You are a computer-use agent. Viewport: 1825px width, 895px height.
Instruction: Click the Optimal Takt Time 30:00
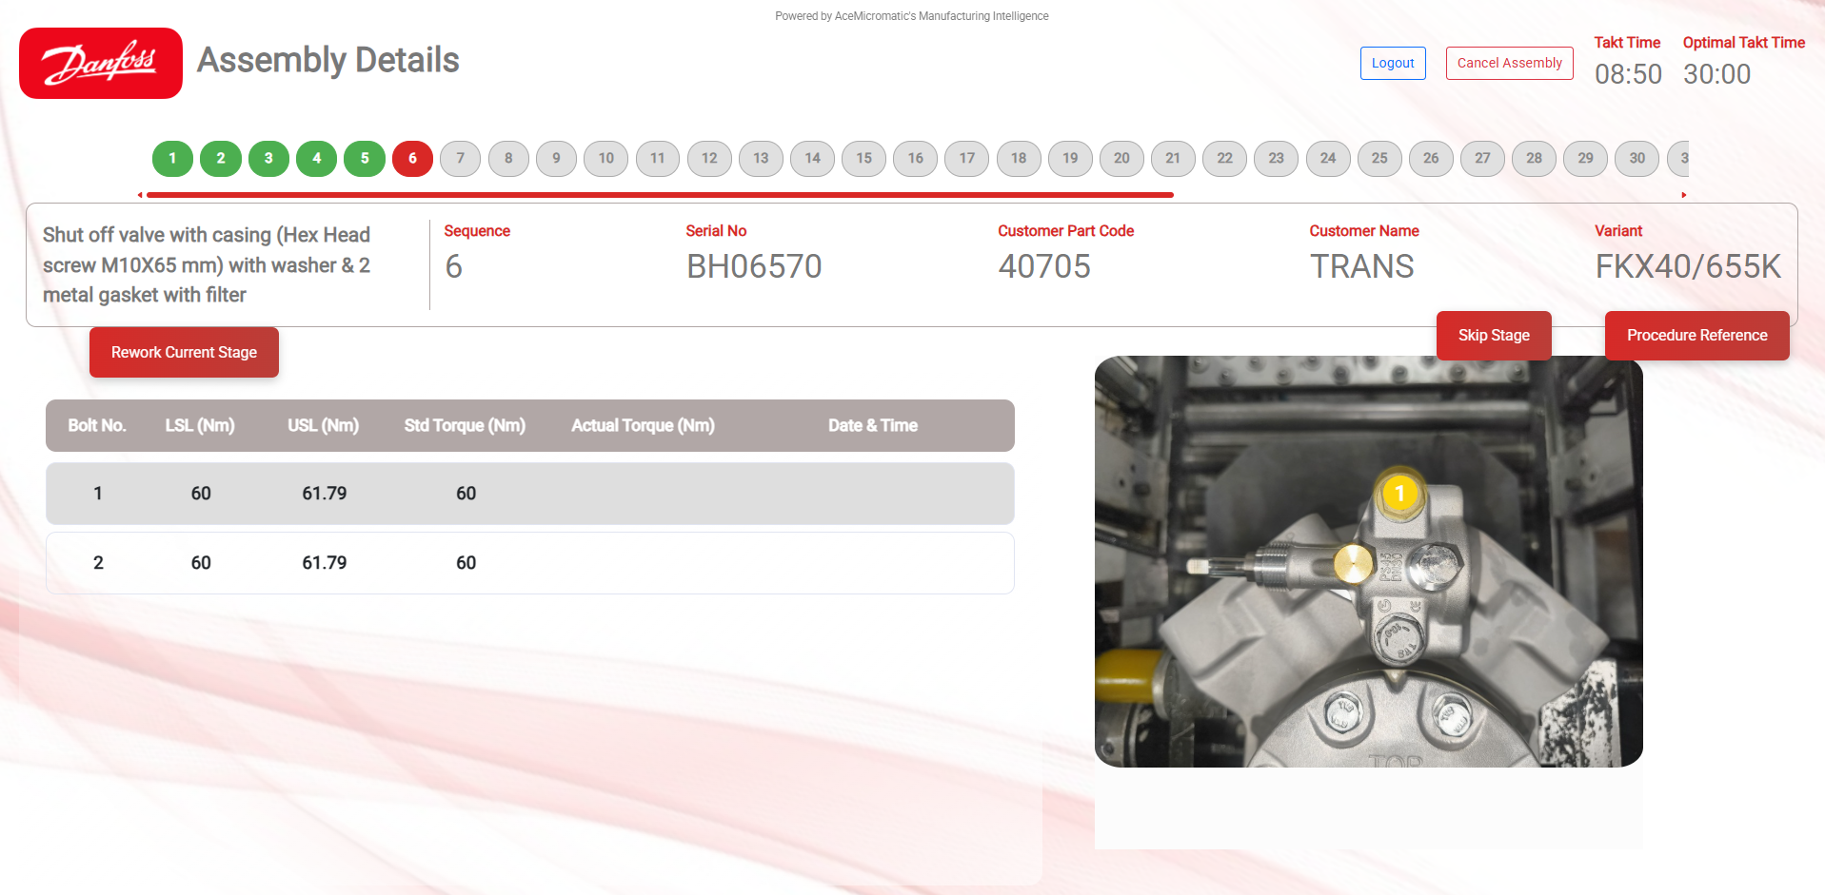click(x=1716, y=74)
